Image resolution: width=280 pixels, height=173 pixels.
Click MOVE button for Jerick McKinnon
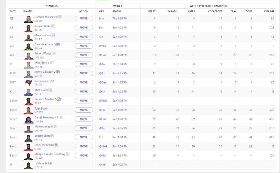click(x=84, y=146)
